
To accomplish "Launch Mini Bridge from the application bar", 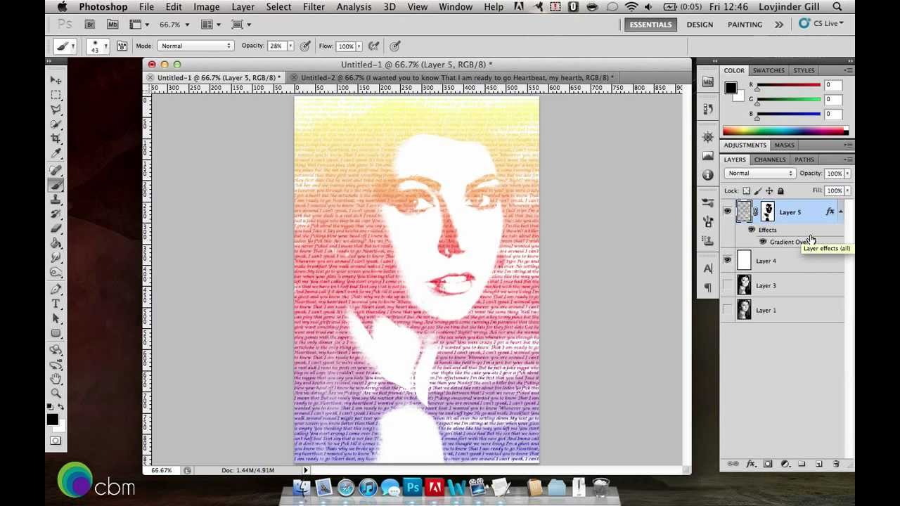I will coord(112,25).
